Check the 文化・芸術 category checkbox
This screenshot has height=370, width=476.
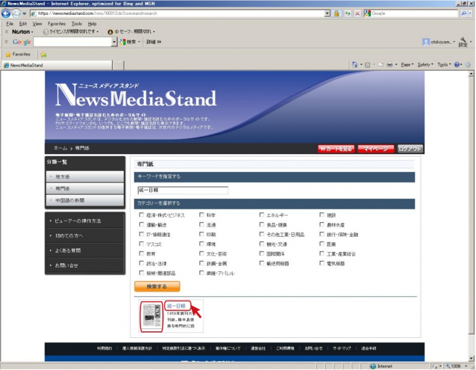tap(202, 253)
